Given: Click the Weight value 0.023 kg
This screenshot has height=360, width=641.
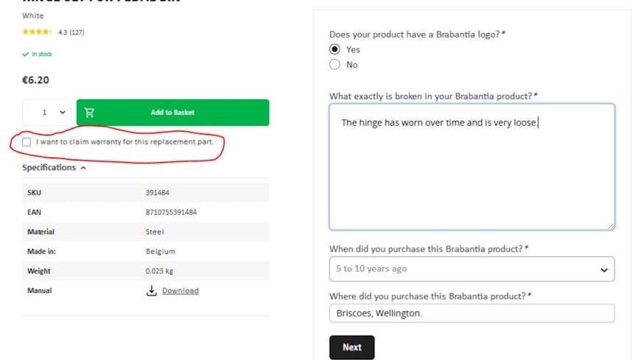Looking at the screenshot, I should [159, 271].
